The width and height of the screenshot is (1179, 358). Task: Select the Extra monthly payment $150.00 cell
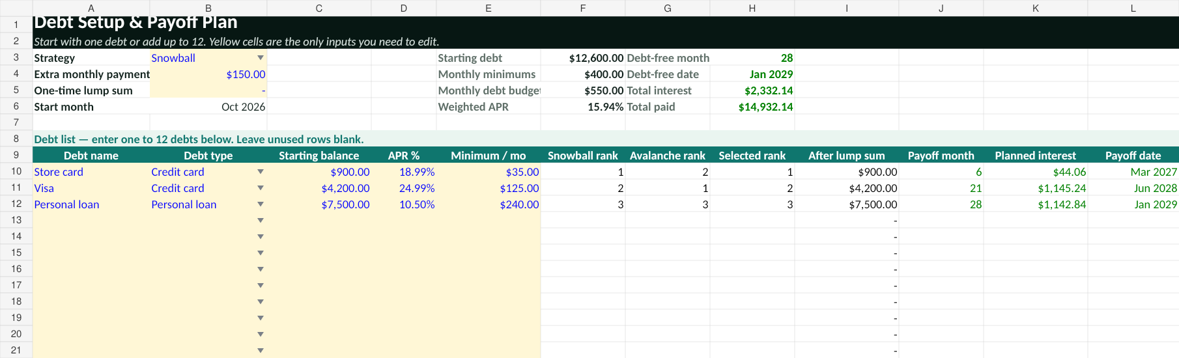[208, 74]
